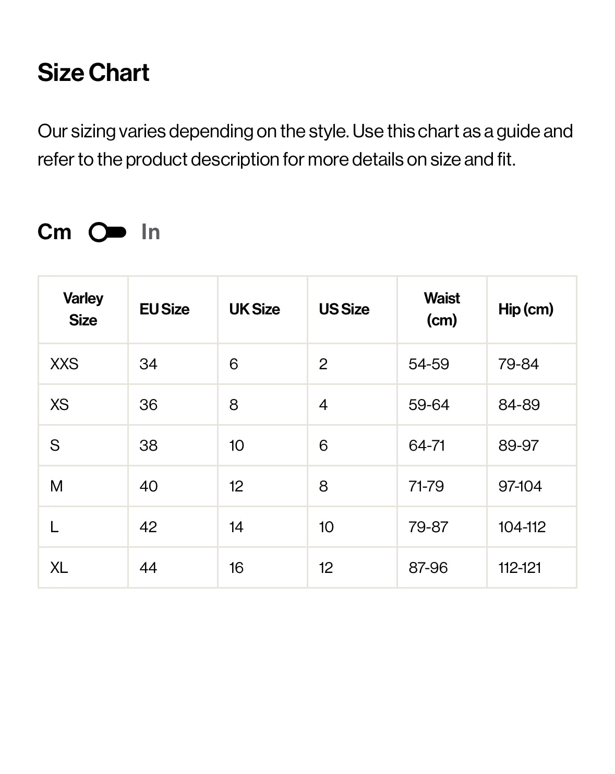Image resolution: width=615 pixels, height=774 pixels.
Task: Click the UK Size column header
Action: click(255, 309)
